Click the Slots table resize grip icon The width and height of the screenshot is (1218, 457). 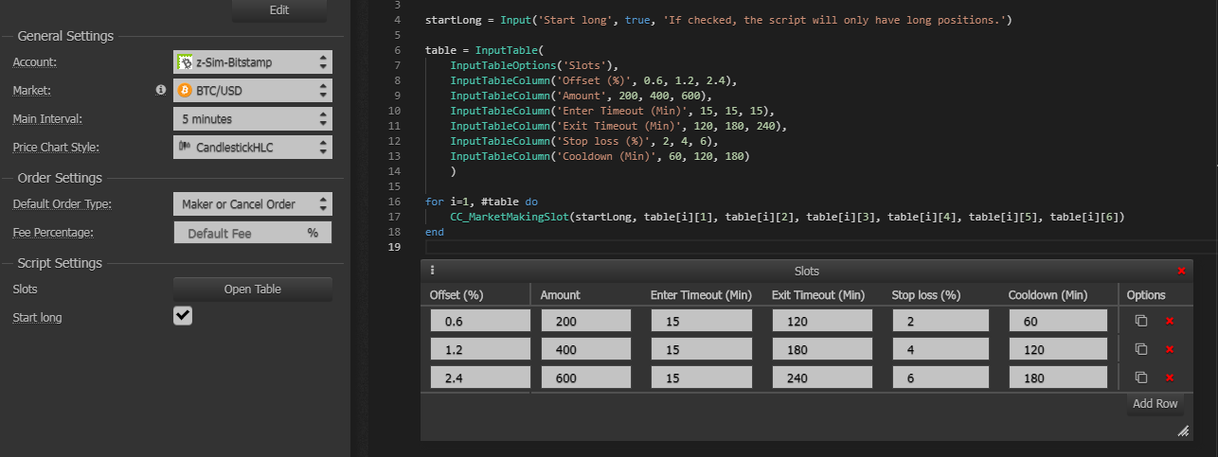tap(1183, 431)
